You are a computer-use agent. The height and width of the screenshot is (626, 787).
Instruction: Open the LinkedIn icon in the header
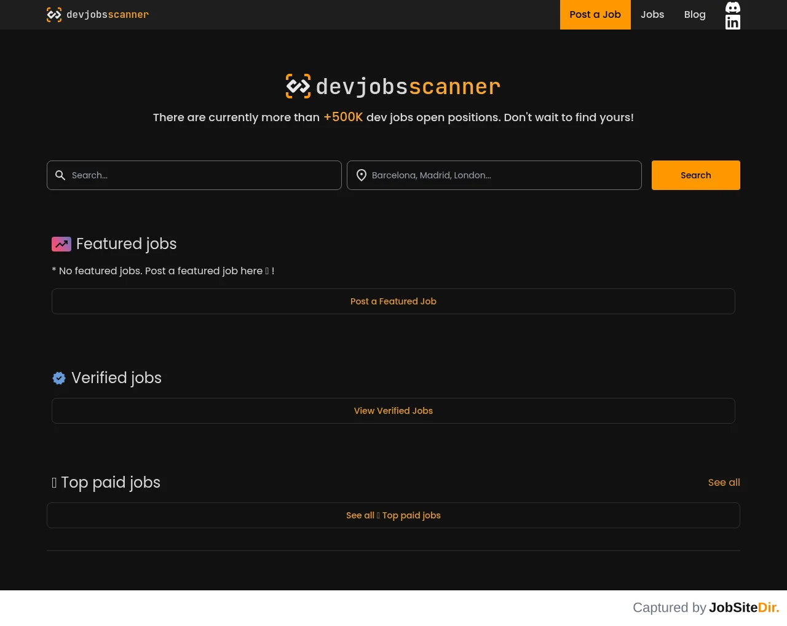(732, 22)
